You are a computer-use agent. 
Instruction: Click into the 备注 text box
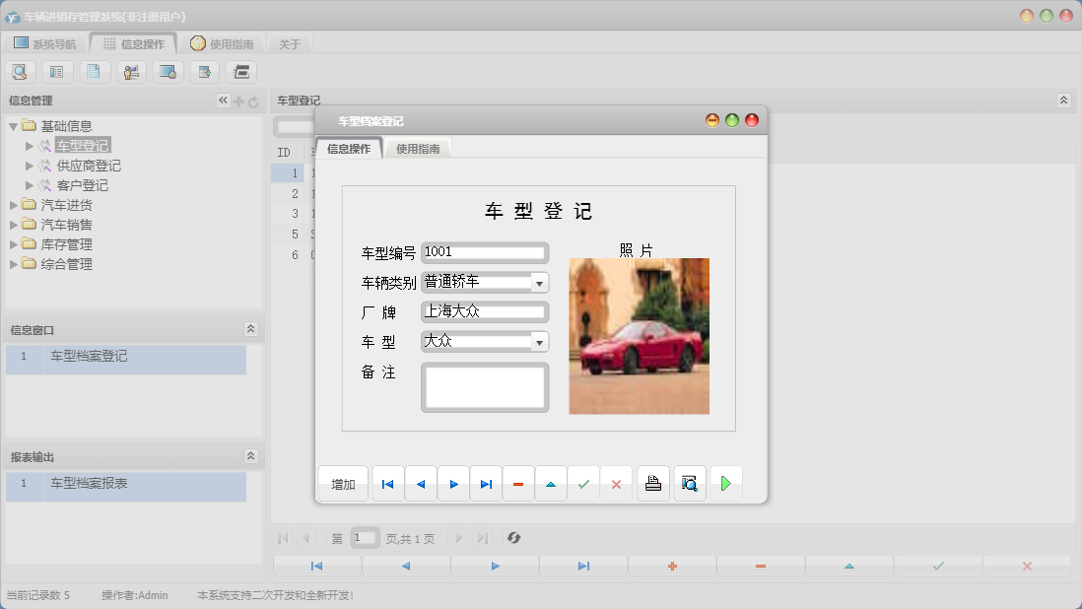click(484, 386)
